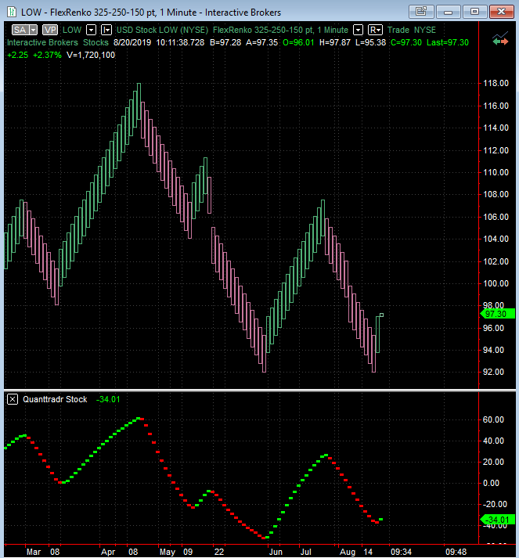Click the Trade label in the toolbar
The image size is (519, 558).
click(398, 30)
